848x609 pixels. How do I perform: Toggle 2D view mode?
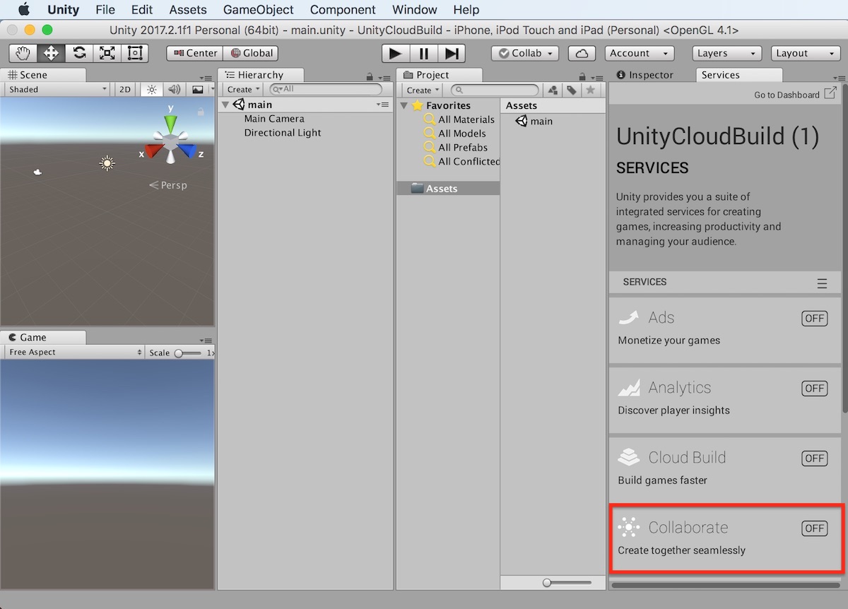coord(125,90)
